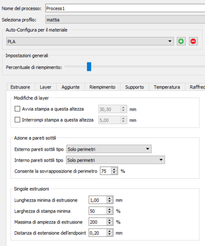Select the Supporto tab
205x246 pixels.
pos(134,87)
